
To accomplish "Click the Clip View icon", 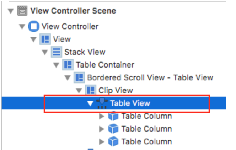I will (x=91, y=90).
